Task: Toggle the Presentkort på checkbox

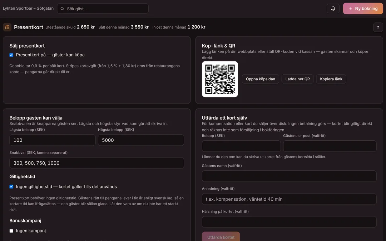Action: [11, 55]
